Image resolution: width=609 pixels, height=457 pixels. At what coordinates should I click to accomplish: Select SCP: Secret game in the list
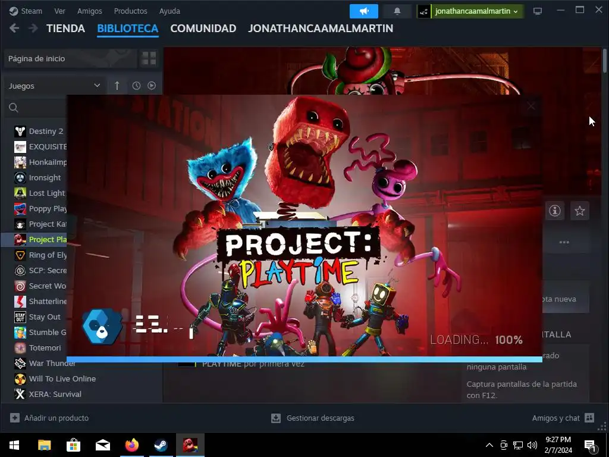pyautogui.click(x=40, y=271)
